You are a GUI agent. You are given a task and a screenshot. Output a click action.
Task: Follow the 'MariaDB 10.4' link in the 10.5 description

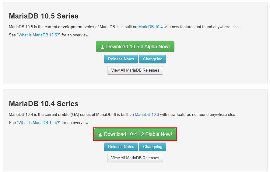150,27
